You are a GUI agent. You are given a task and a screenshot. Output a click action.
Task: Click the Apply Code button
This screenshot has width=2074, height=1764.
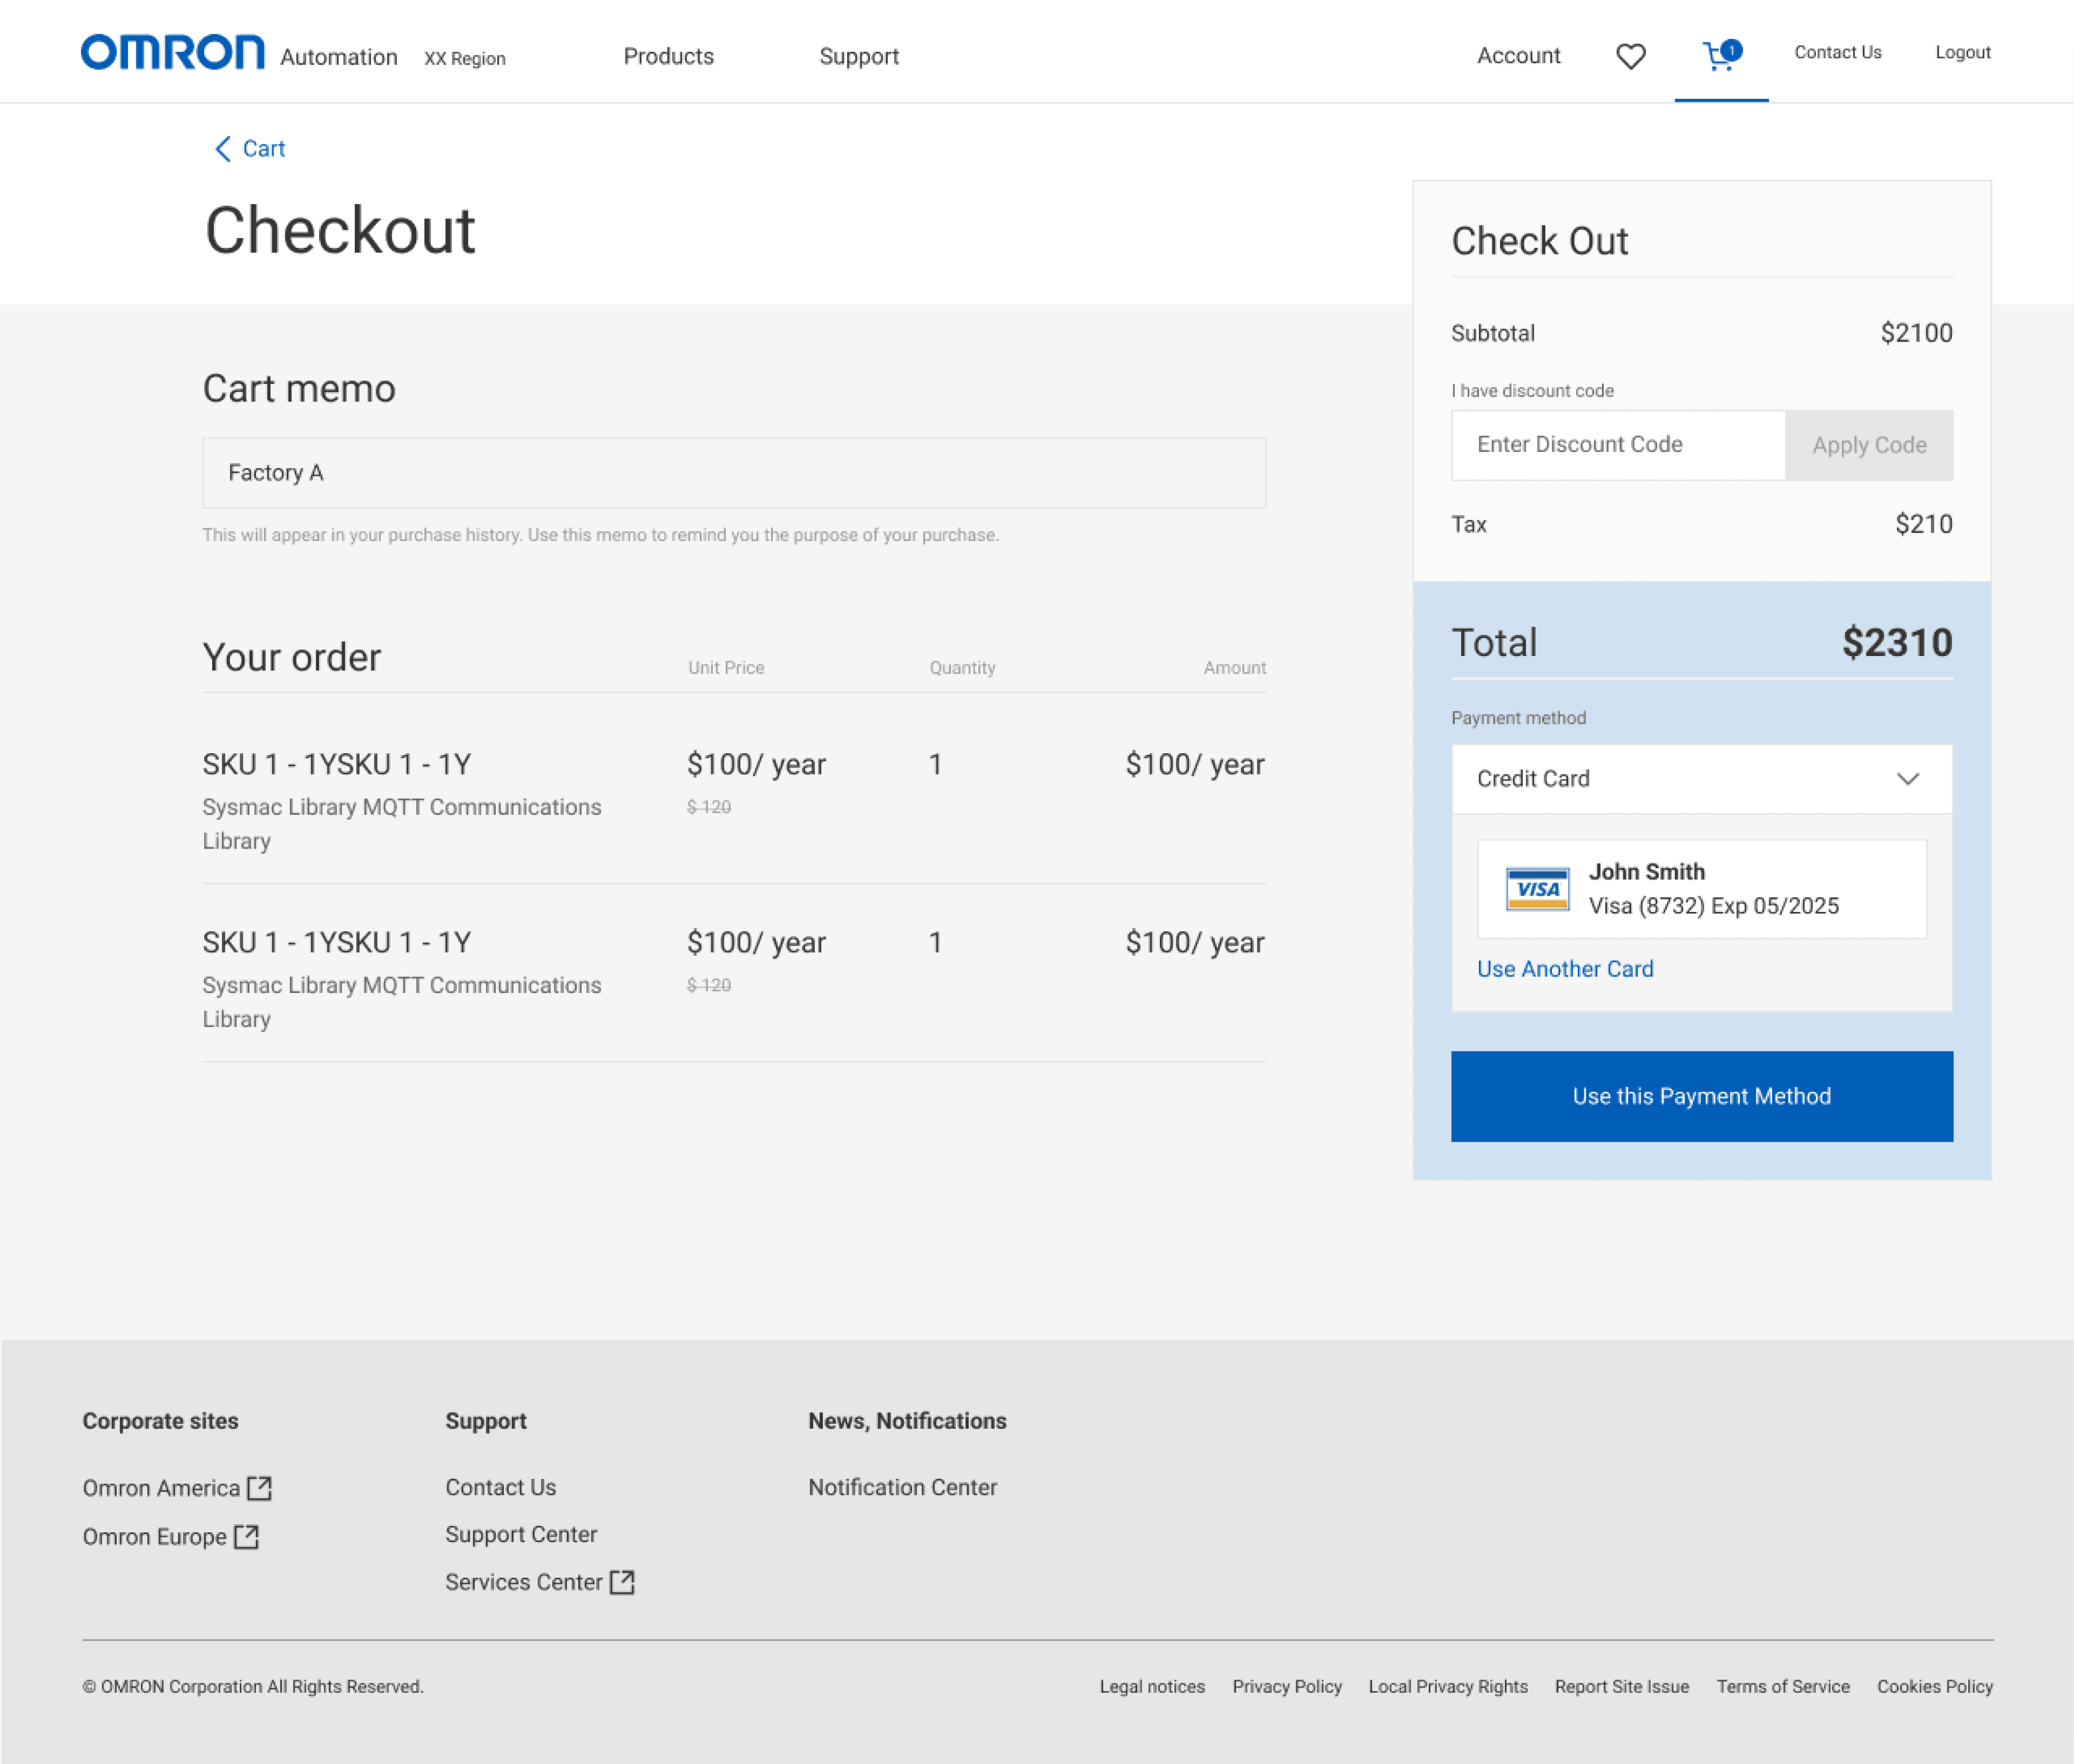(x=1868, y=445)
